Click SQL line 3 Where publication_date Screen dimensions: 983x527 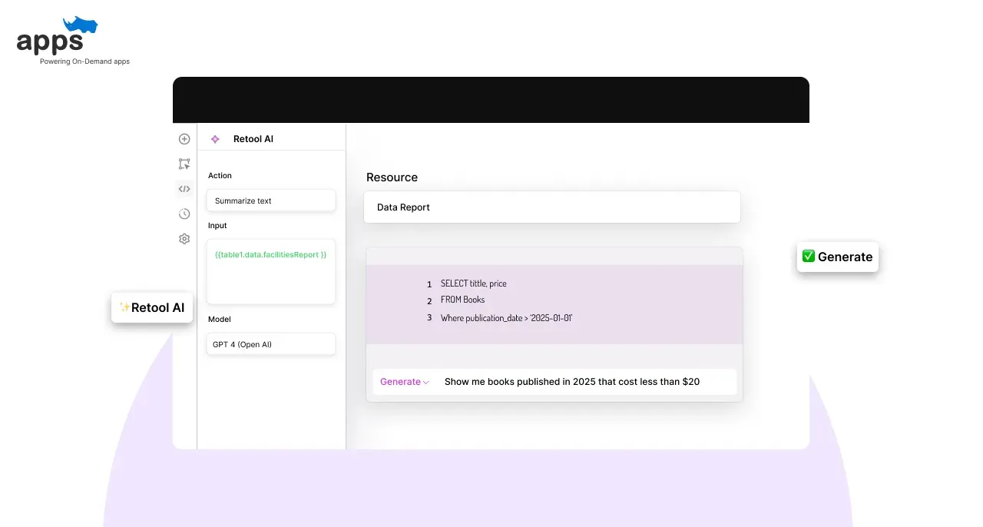[x=507, y=318]
